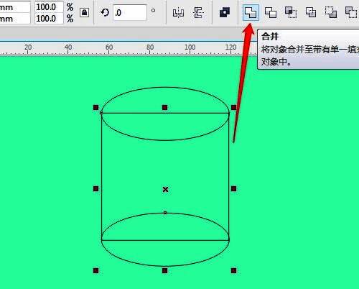Click the top-left selection handle
The width and height of the screenshot is (359, 289).
click(95, 107)
